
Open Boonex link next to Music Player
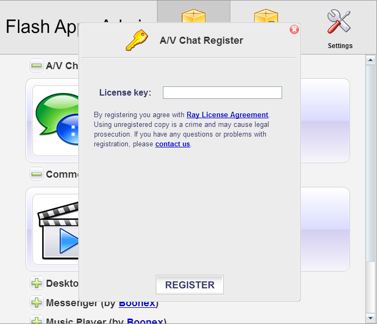[x=145, y=321]
